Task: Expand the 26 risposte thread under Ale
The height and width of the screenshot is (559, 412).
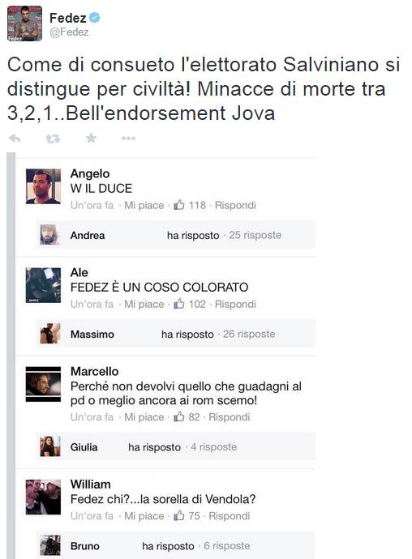Action: (249, 334)
